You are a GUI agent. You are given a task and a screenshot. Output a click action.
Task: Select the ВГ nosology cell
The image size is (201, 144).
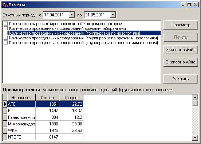click(21, 110)
